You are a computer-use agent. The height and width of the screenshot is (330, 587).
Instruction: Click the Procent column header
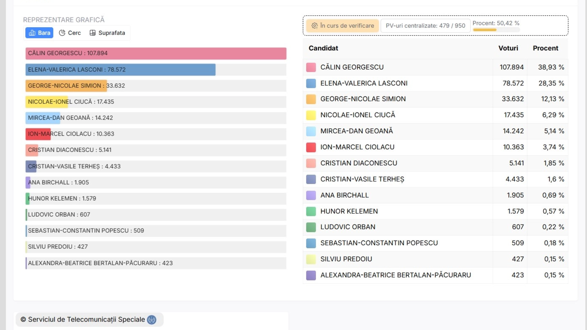[x=545, y=48]
